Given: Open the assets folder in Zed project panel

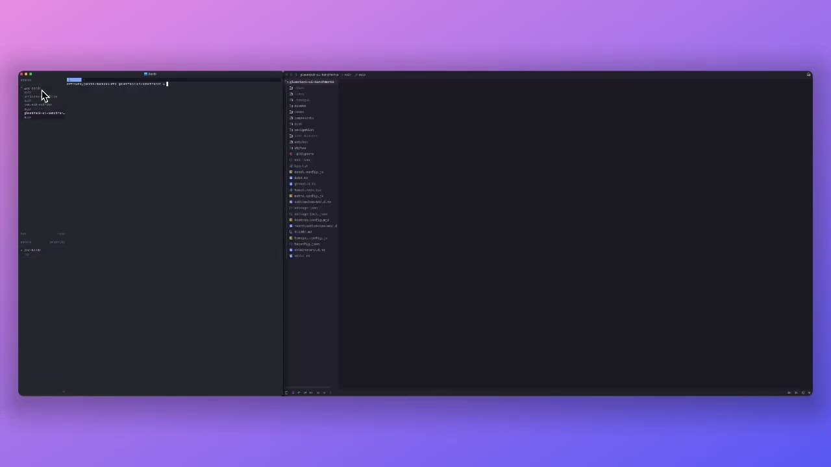Looking at the screenshot, I should (x=300, y=106).
